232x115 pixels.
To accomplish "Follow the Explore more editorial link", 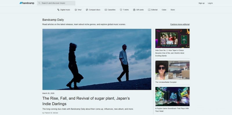I will [180, 24].
